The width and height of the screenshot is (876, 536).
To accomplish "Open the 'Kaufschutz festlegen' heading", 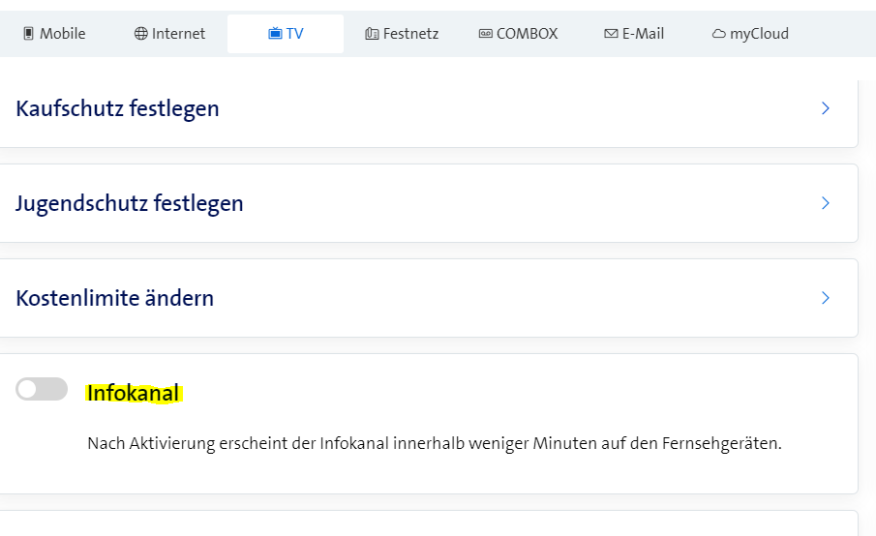I will click(x=117, y=108).
